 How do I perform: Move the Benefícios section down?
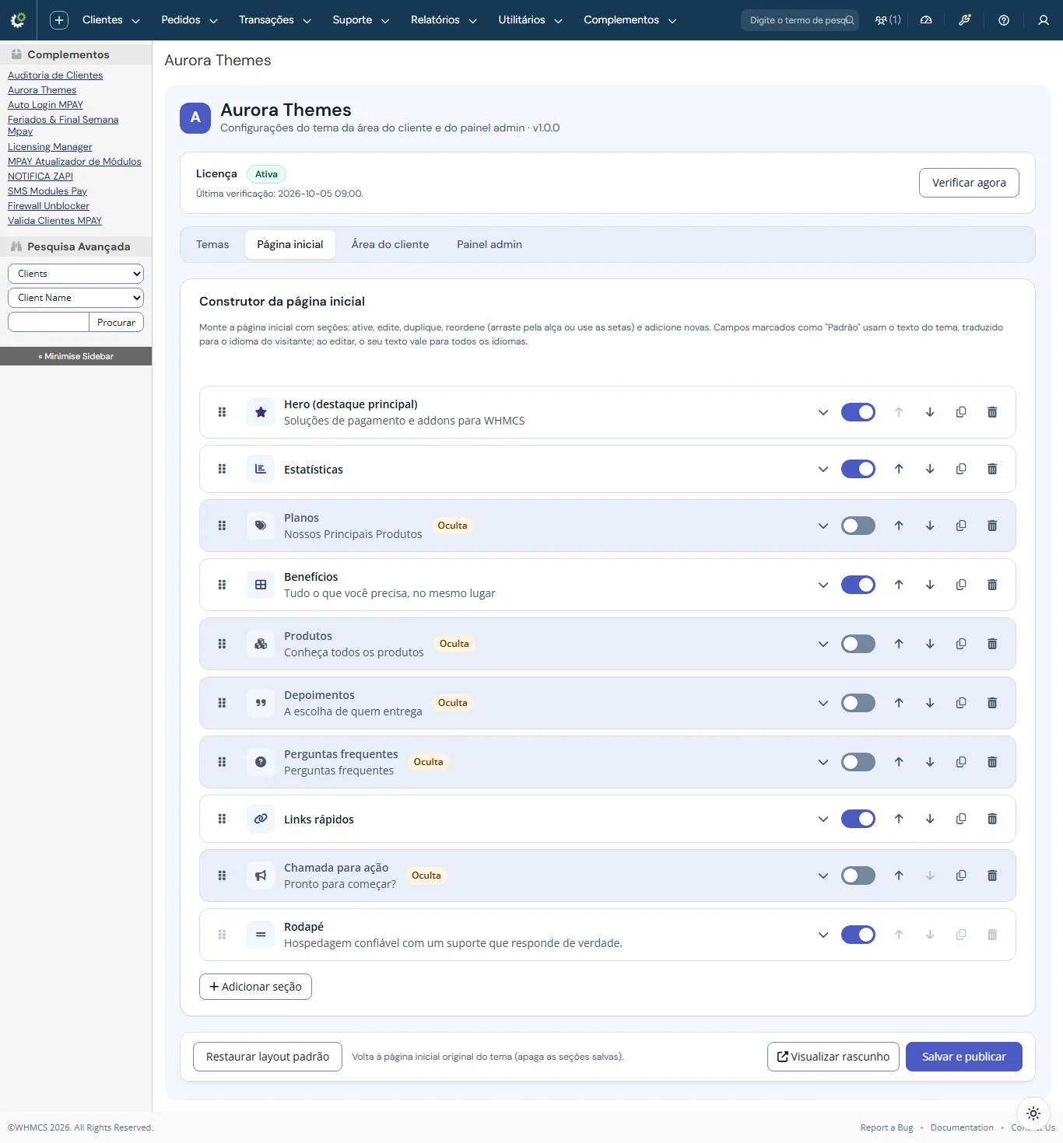(x=930, y=585)
